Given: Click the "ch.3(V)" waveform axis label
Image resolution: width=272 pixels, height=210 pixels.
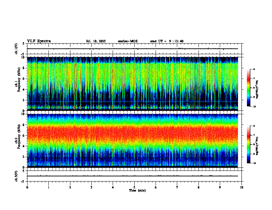Looking at the screenshot, I should pos(16,176).
